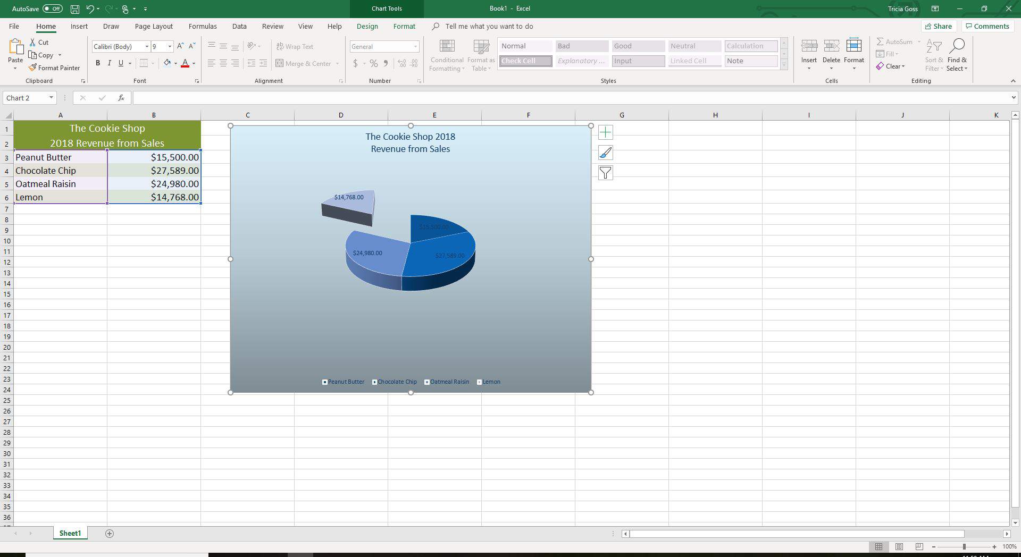Open the Name Box dropdown arrow
Viewport: 1021px width, 557px height.
51,98
